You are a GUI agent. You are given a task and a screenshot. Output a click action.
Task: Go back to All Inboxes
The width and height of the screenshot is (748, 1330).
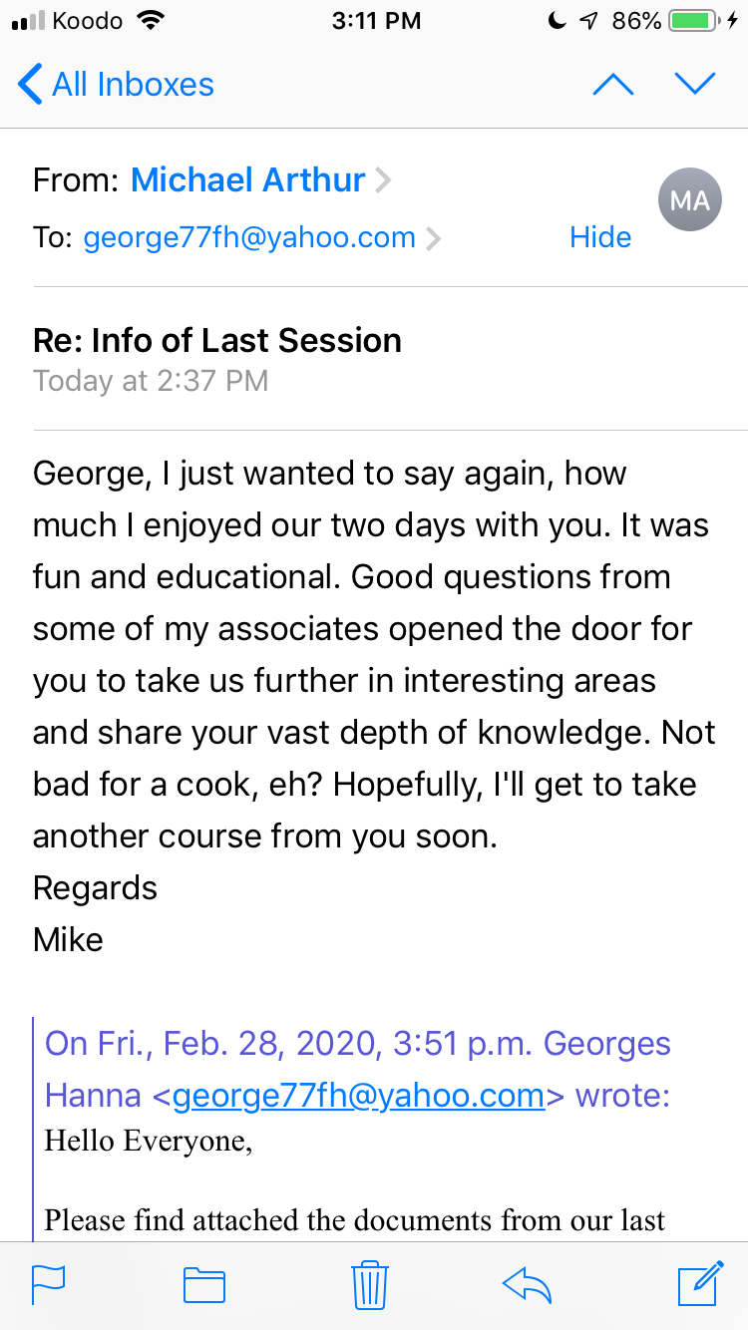[x=117, y=85]
